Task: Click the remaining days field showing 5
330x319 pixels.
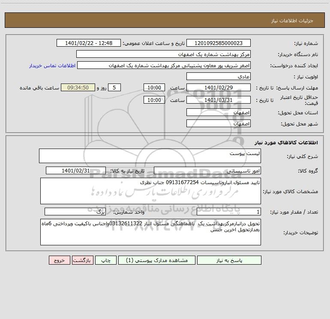Action: tap(114, 87)
